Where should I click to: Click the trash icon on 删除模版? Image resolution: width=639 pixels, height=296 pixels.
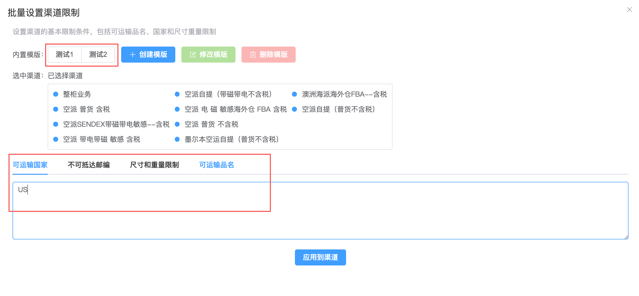pyautogui.click(x=253, y=55)
